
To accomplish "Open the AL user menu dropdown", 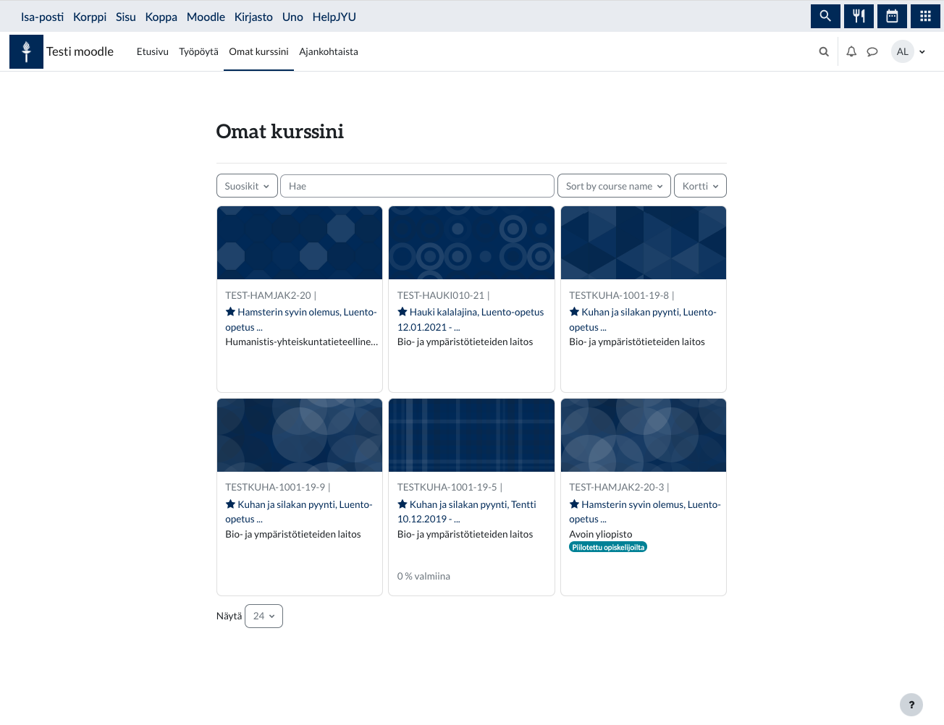I will (909, 51).
